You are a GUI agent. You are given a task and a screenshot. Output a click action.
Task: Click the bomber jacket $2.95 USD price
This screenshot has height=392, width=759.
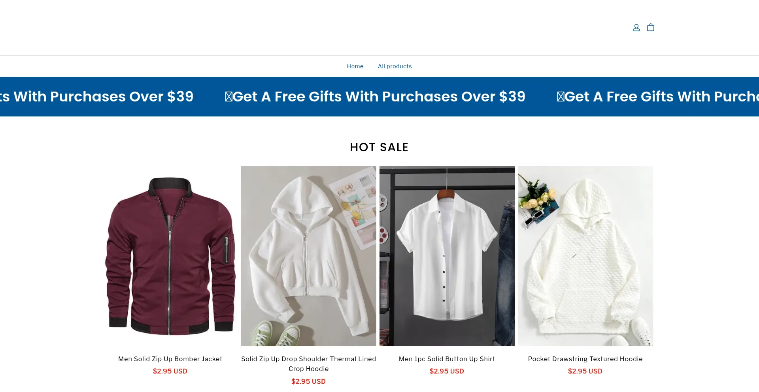tap(170, 371)
